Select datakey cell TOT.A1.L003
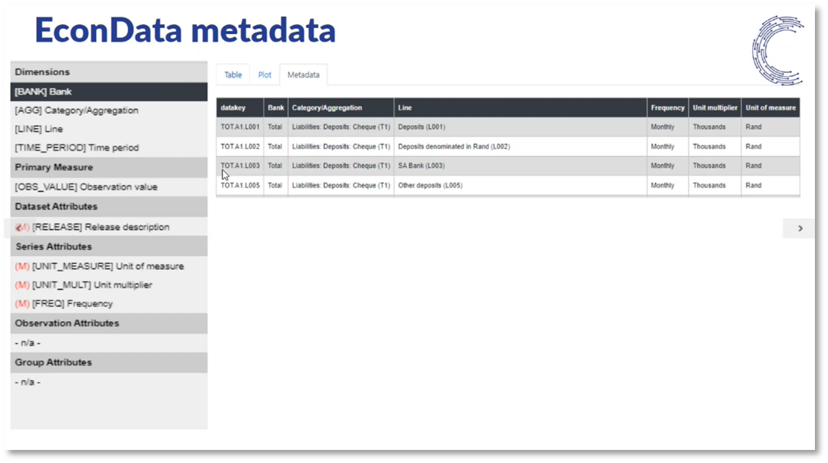Viewport: 828px width, 463px height. (240, 166)
